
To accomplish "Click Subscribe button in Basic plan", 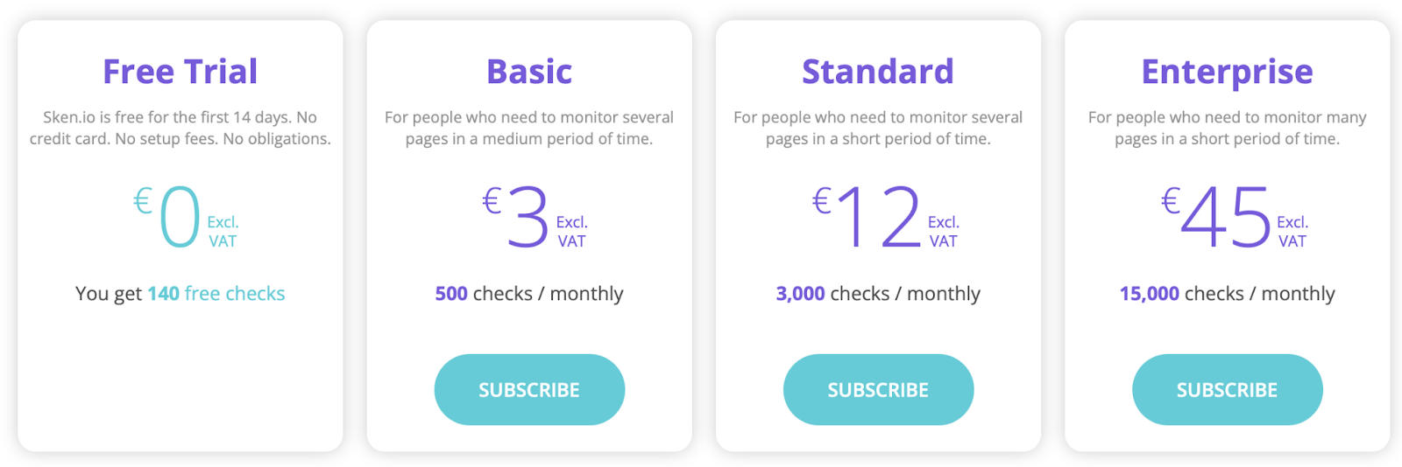I will pyautogui.click(x=528, y=390).
